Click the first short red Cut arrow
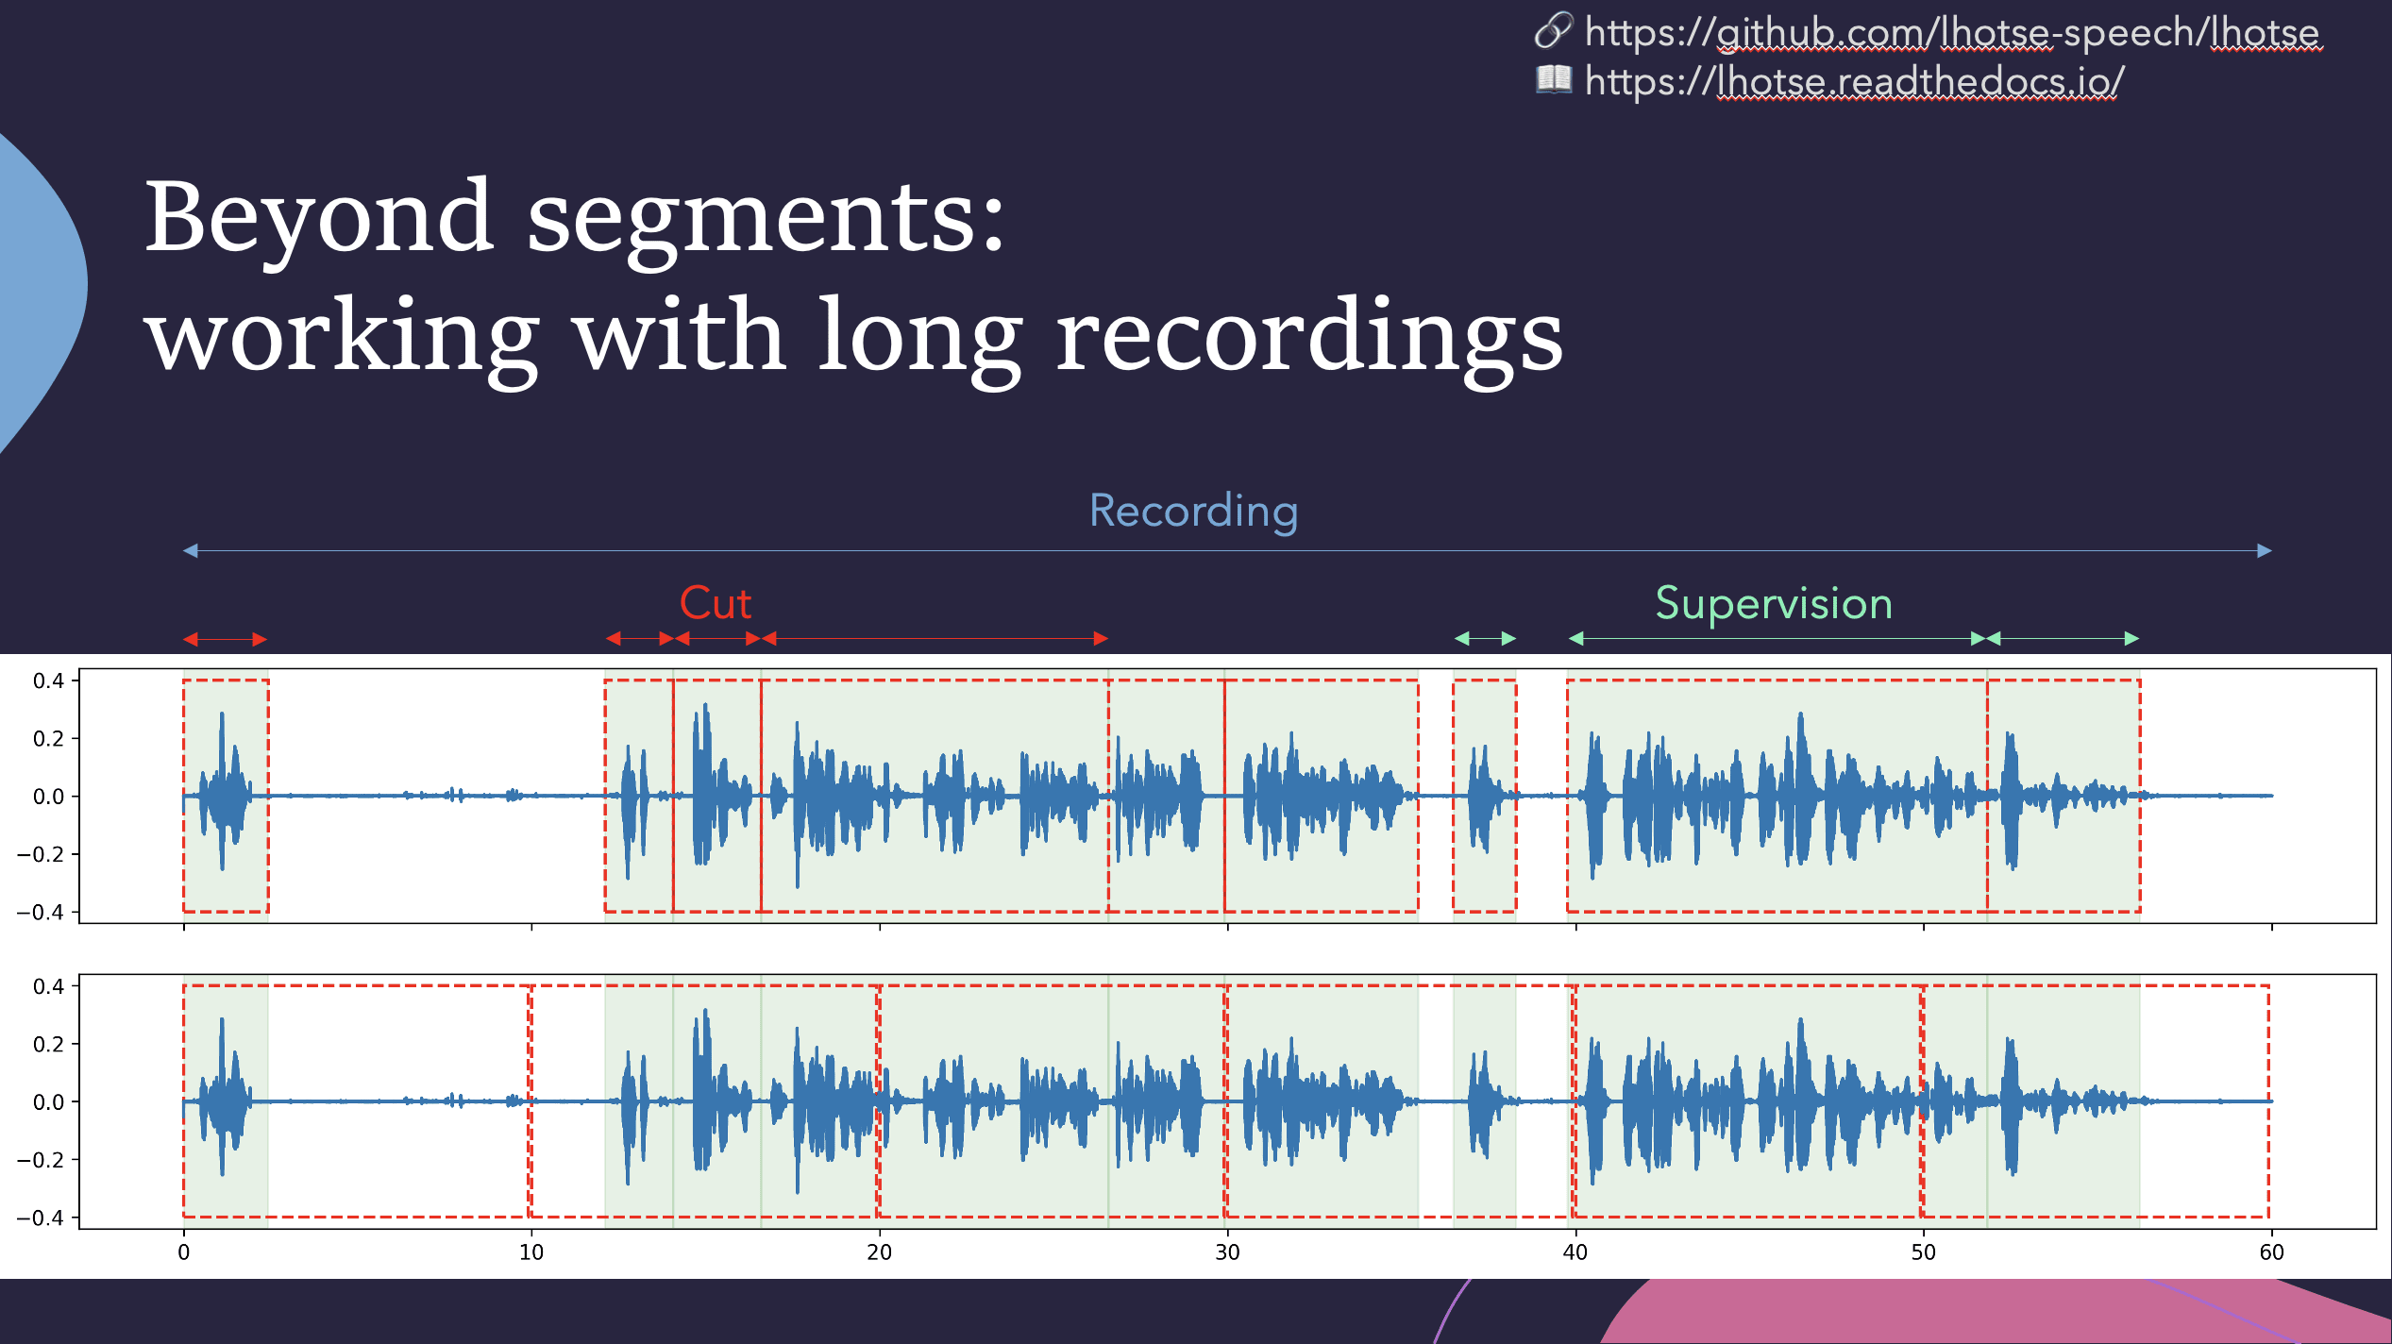 point(225,639)
